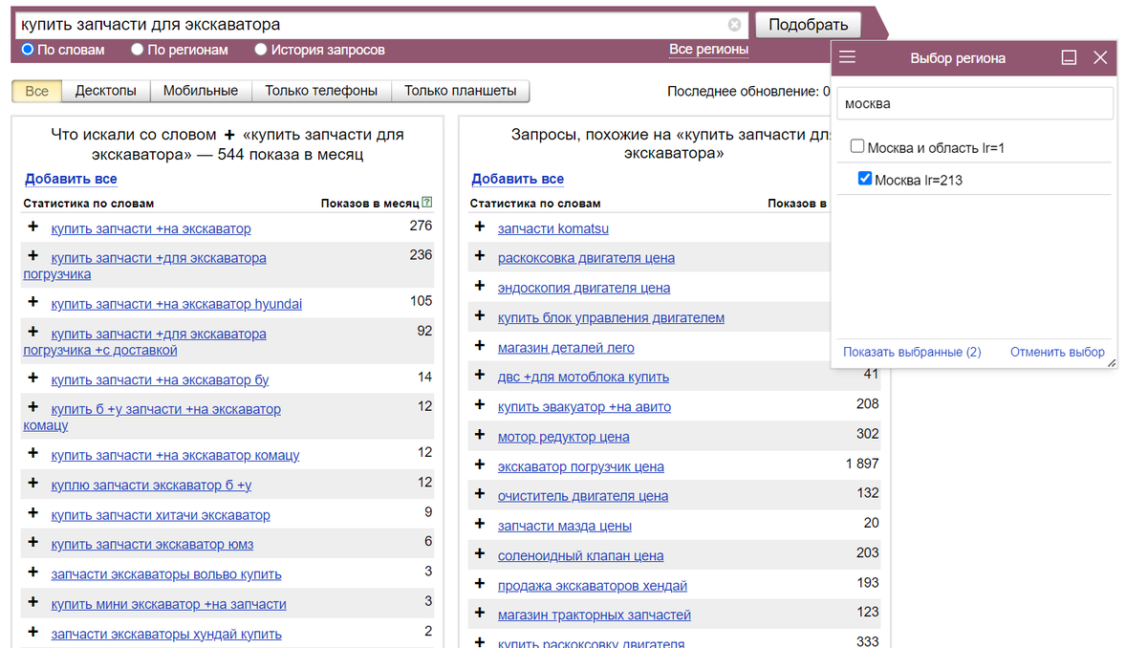Image resolution: width=1147 pixels, height=648 pixels.
Task: Add 'купить запчасти +на экскаватор' with its plus
Action: (x=33, y=227)
